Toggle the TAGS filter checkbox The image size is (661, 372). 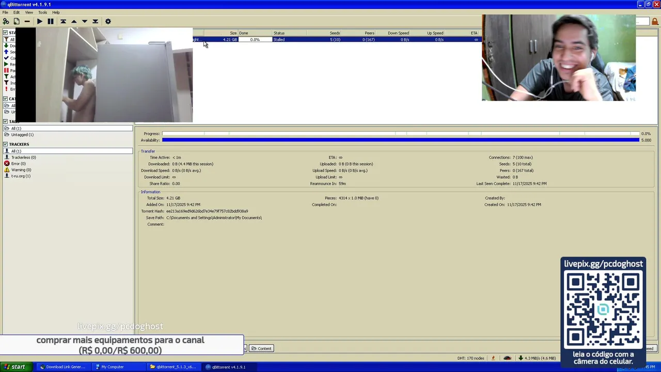(5, 121)
